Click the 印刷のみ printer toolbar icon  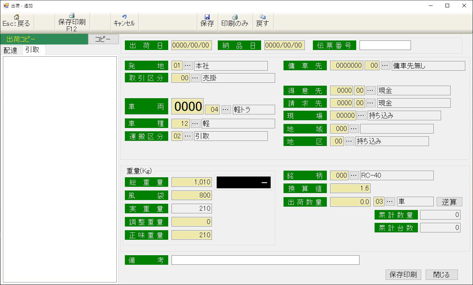(x=235, y=17)
